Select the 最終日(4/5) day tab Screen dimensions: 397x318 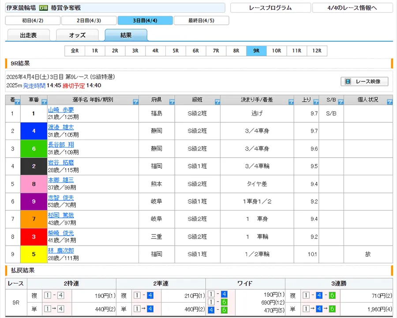click(x=201, y=20)
